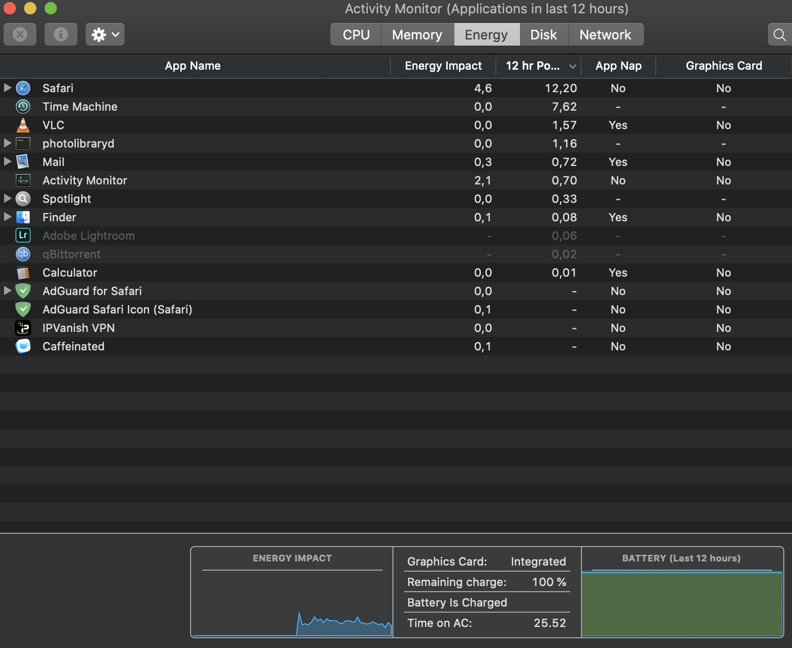
Task: Click the quit process X toolbar button
Action: [x=20, y=34]
